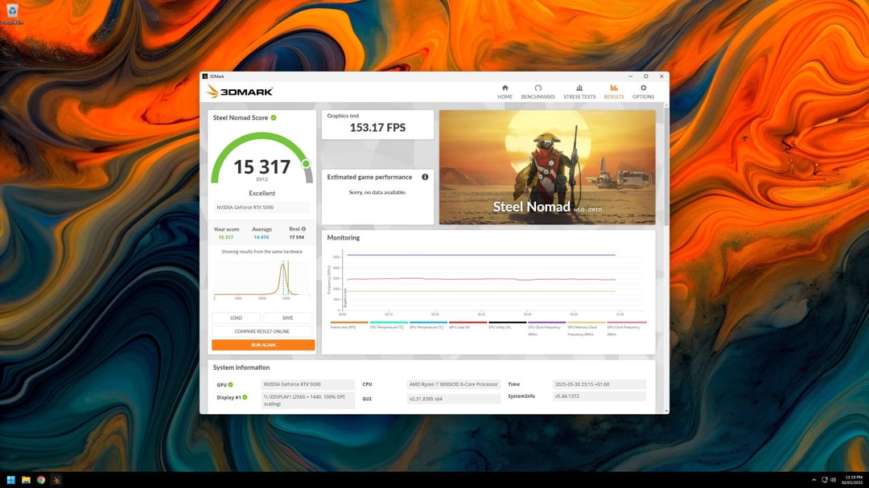Minimize the 3DMark window

[x=631, y=76]
